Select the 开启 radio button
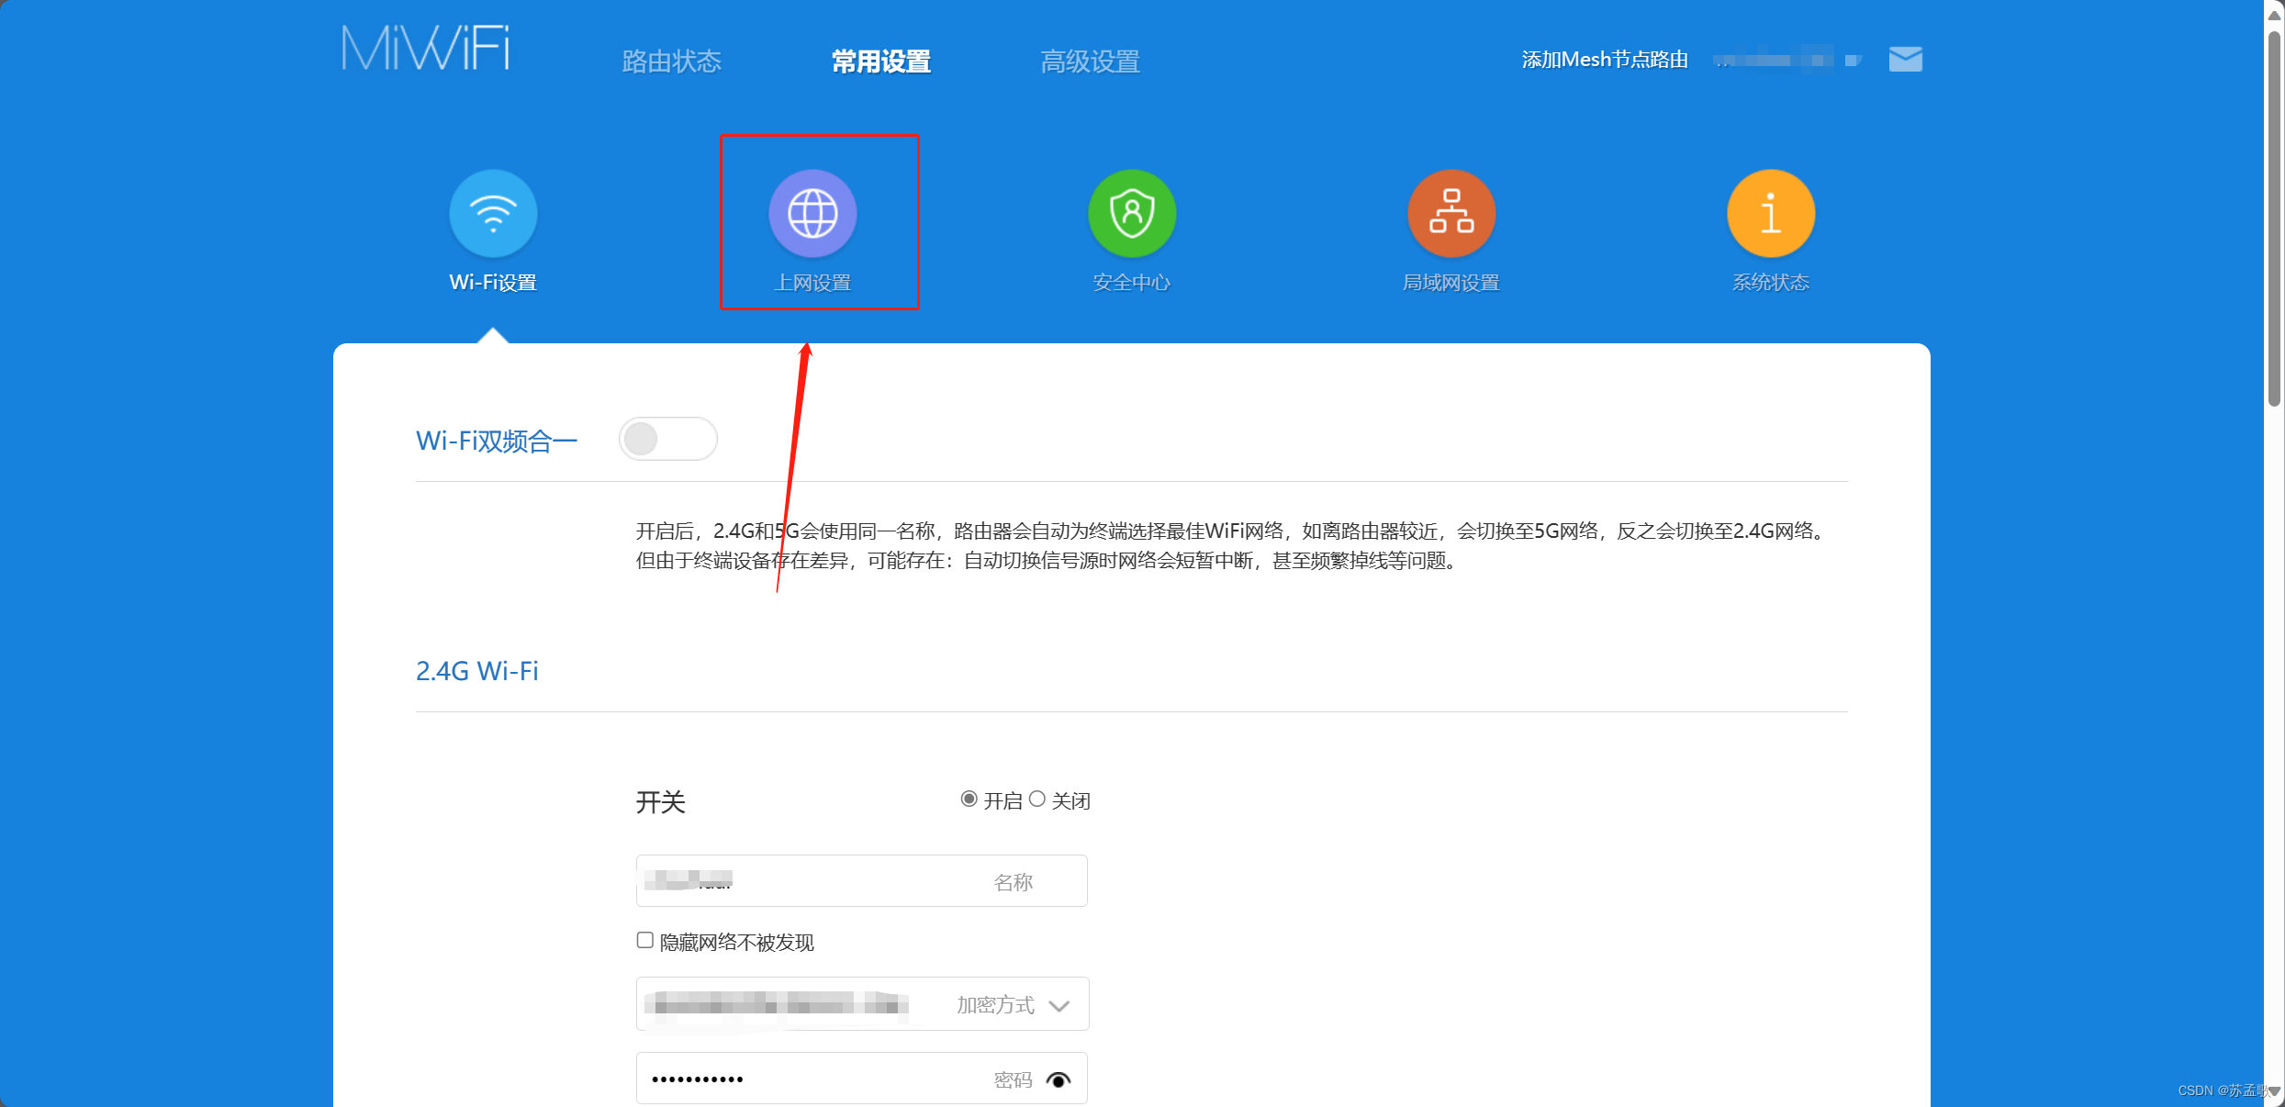The height and width of the screenshot is (1107, 2285). [x=969, y=799]
